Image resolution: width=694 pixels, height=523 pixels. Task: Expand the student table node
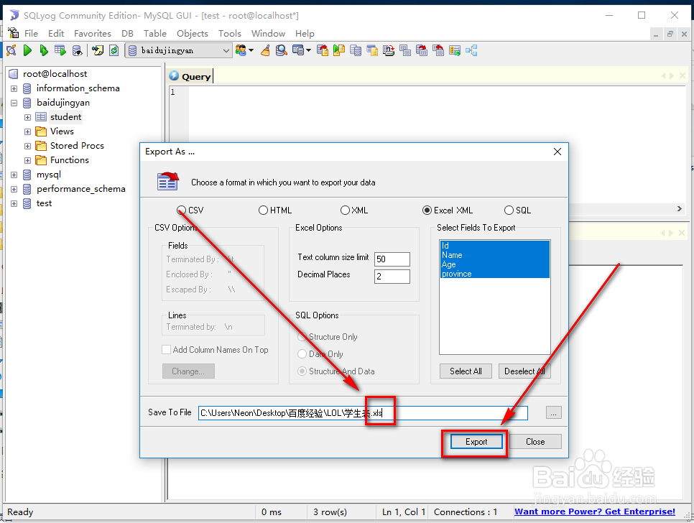pos(27,117)
